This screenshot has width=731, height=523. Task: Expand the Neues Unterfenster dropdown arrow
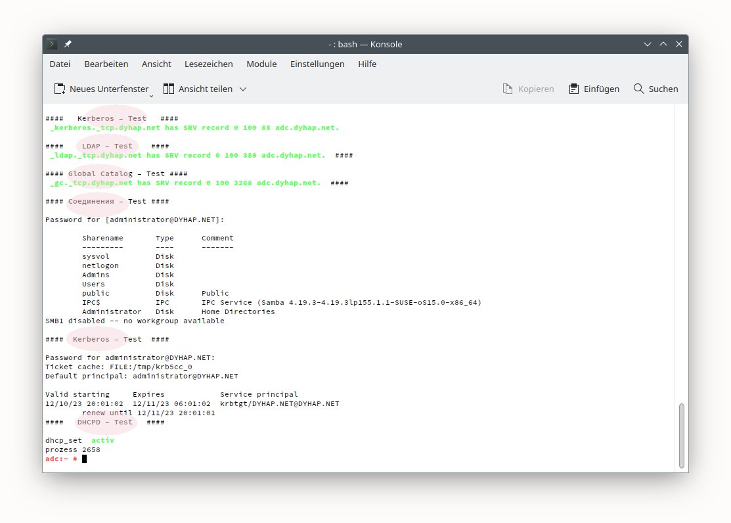(151, 95)
